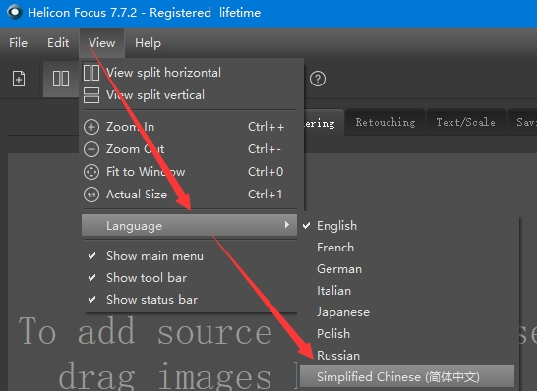This screenshot has width=540, height=391.
Task: Open the File menu
Action: [18, 43]
